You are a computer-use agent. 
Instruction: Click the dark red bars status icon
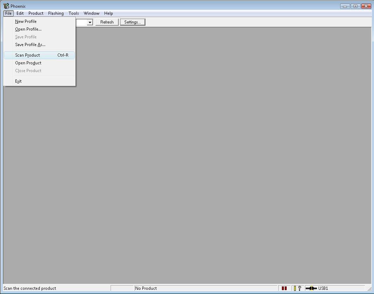pyautogui.click(x=284, y=288)
